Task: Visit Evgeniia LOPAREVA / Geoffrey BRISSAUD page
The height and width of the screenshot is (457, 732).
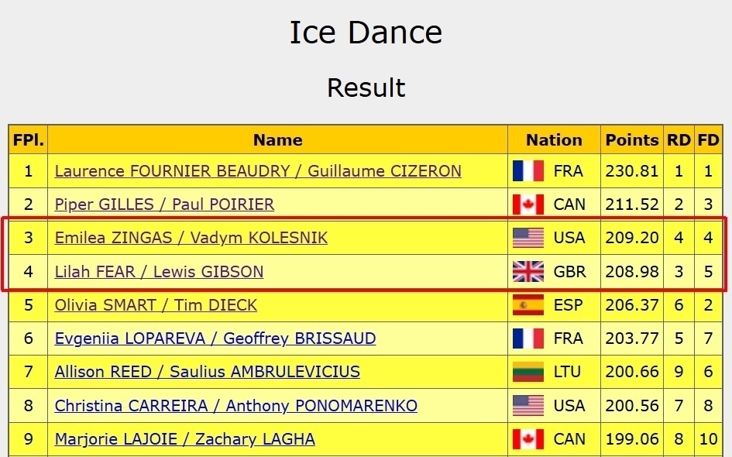Action: point(215,338)
